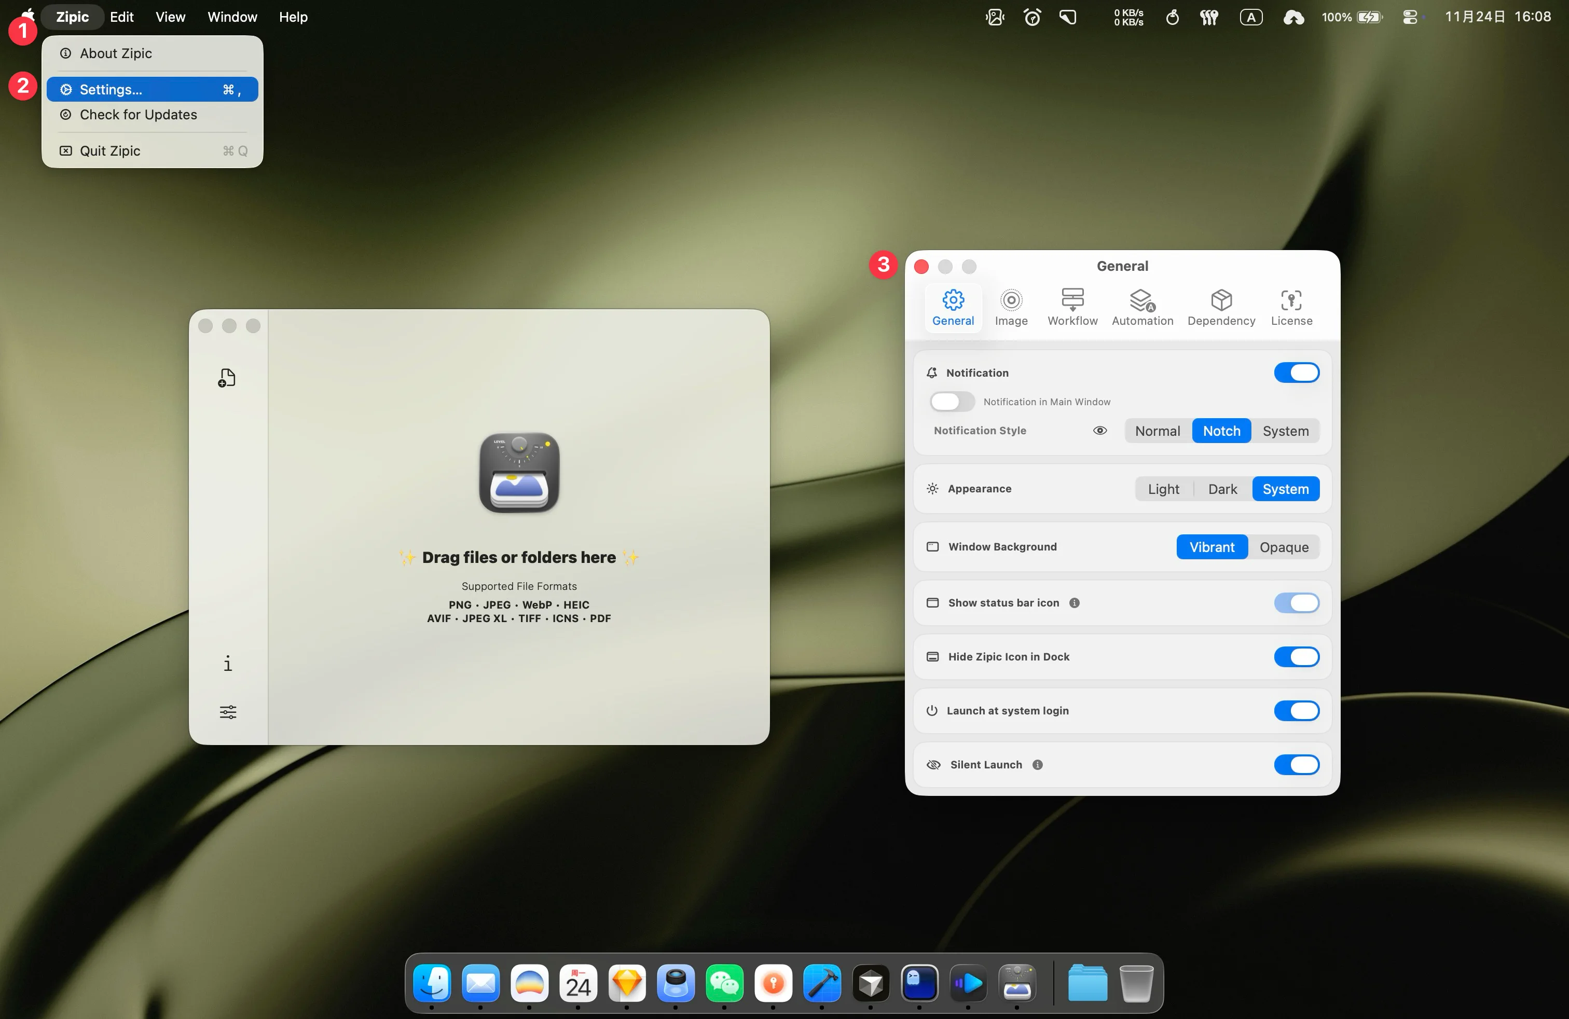Viewport: 1569px width, 1019px height.
Task: Switch to the Image settings tab
Action: pos(1011,307)
